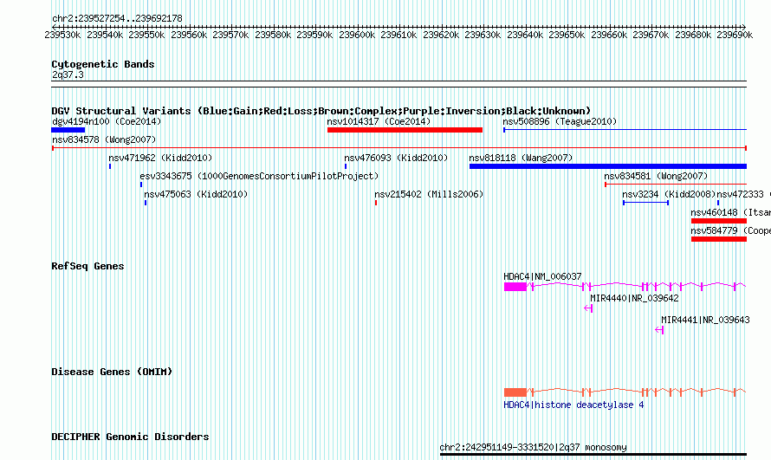Click the nsv471962 small blue marker
The height and width of the screenshot is (460, 771).
(110, 166)
